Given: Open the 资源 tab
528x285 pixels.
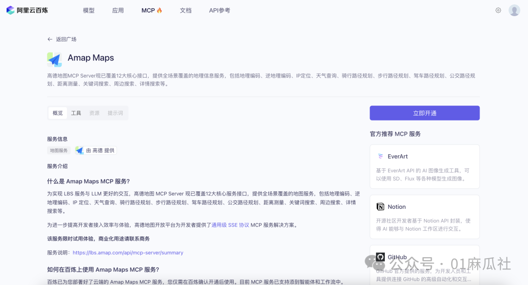Looking at the screenshot, I should (x=94, y=113).
